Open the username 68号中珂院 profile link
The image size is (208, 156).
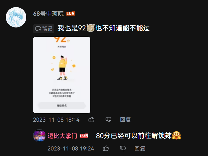click(x=48, y=14)
